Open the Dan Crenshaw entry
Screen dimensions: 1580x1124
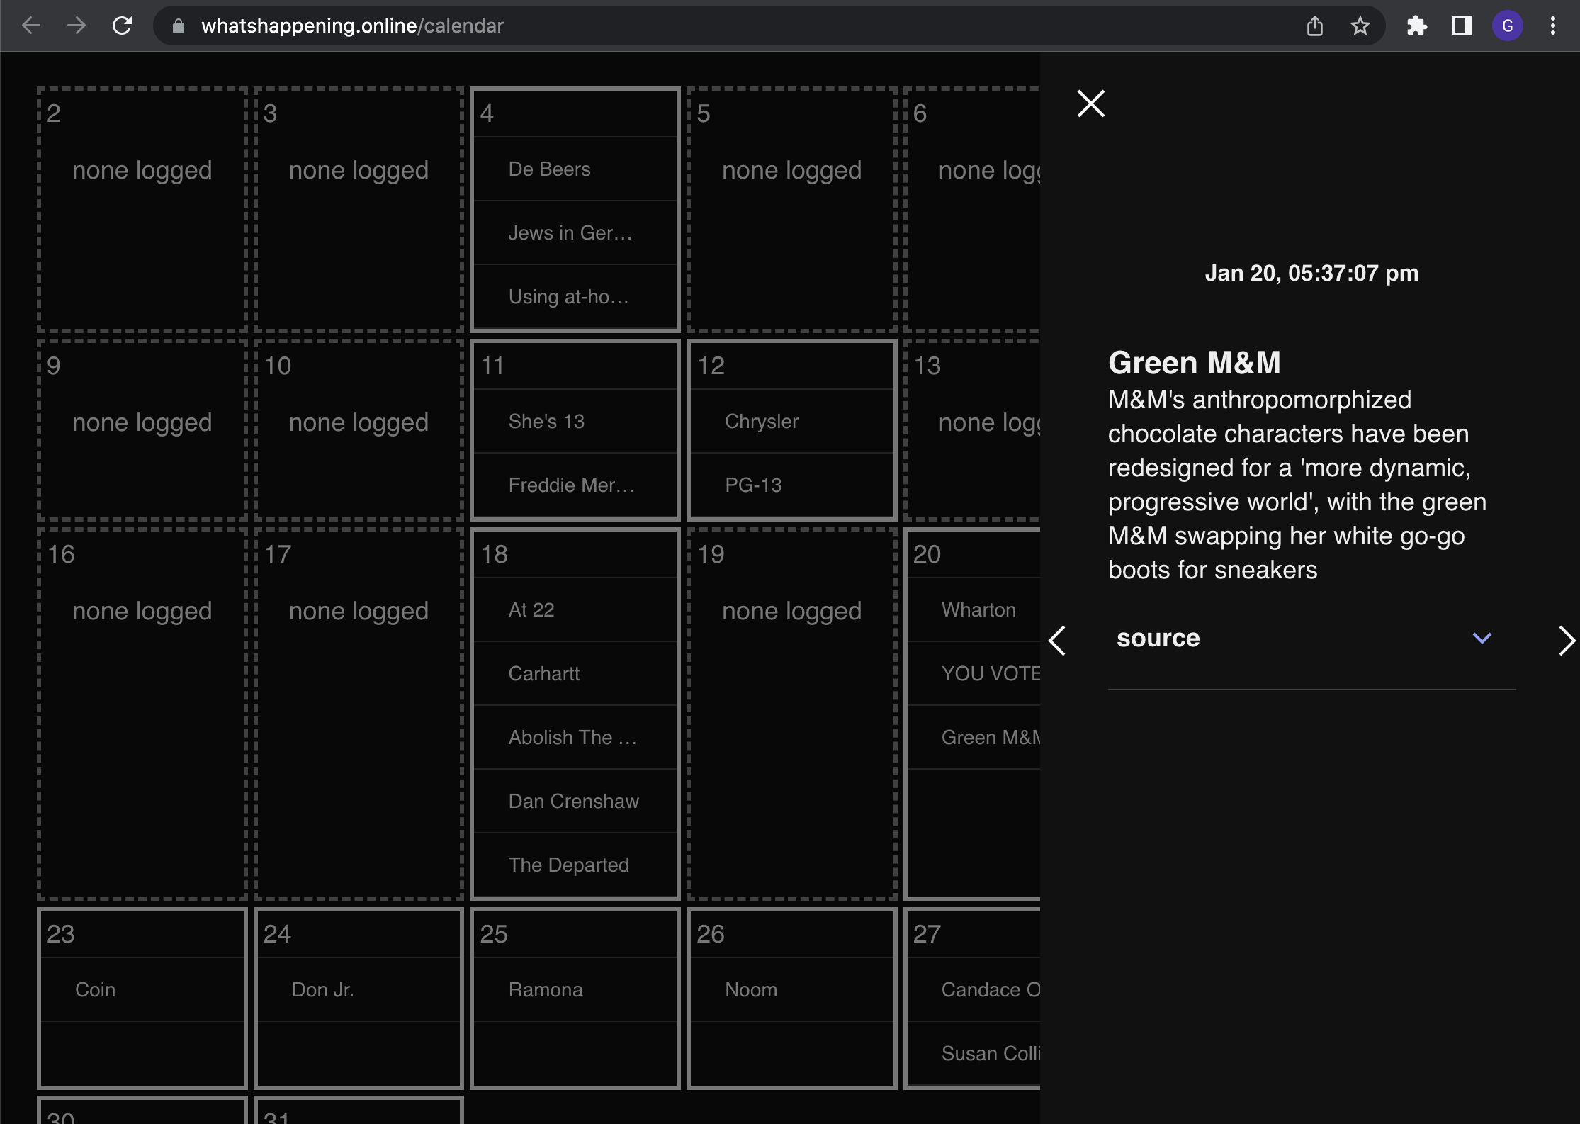click(575, 801)
